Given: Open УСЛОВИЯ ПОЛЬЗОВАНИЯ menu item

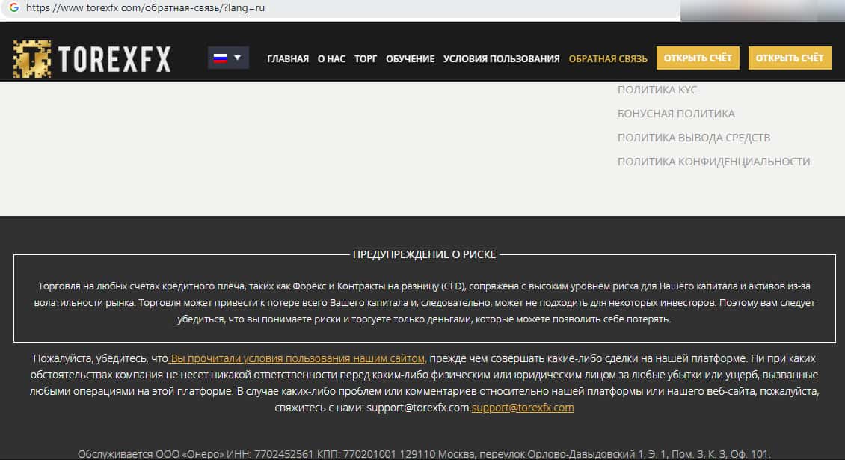Looking at the screenshot, I should (x=501, y=59).
